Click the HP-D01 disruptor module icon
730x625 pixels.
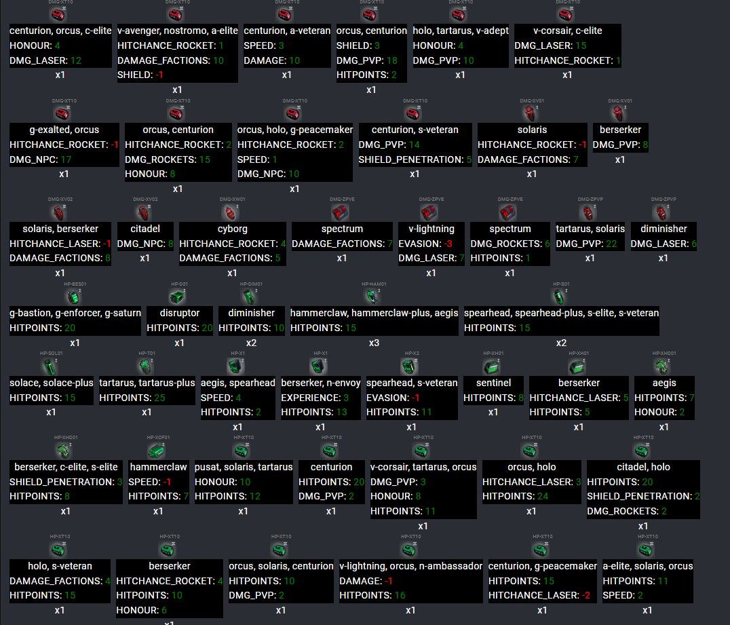click(x=178, y=296)
